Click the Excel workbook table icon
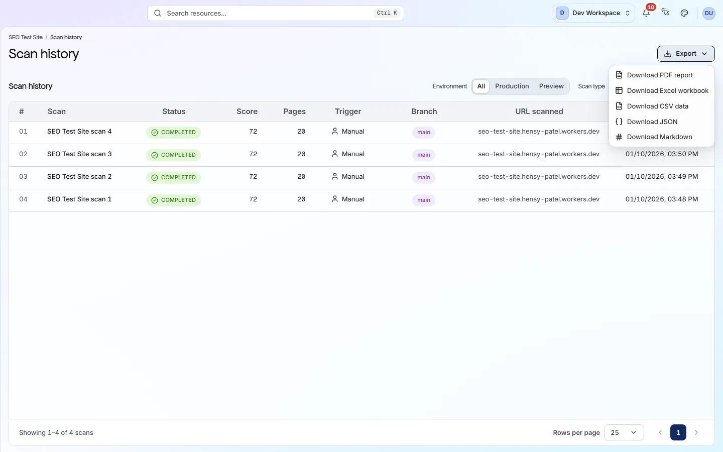This screenshot has height=452, width=723. (x=619, y=90)
